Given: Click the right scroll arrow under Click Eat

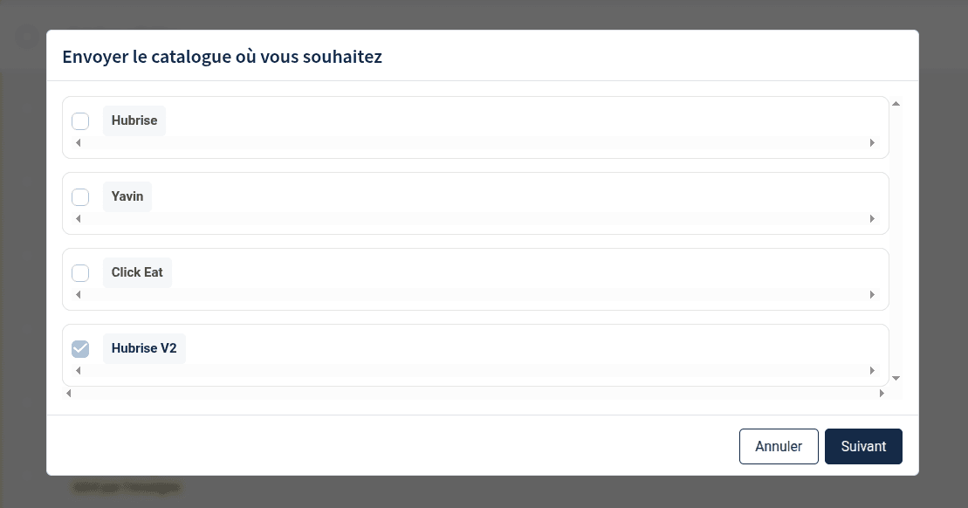Looking at the screenshot, I should click(x=872, y=294).
